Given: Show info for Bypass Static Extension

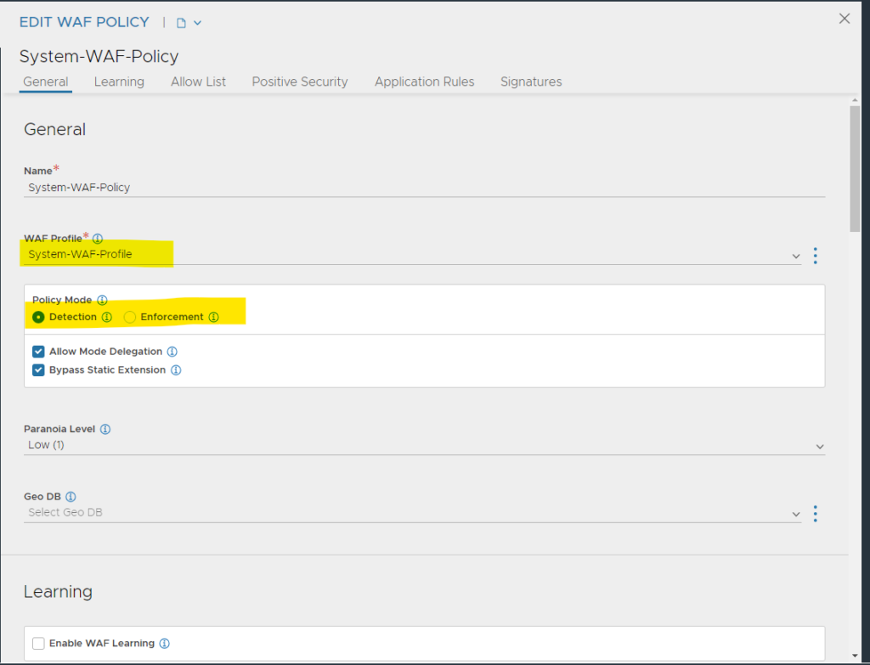Looking at the screenshot, I should [177, 370].
